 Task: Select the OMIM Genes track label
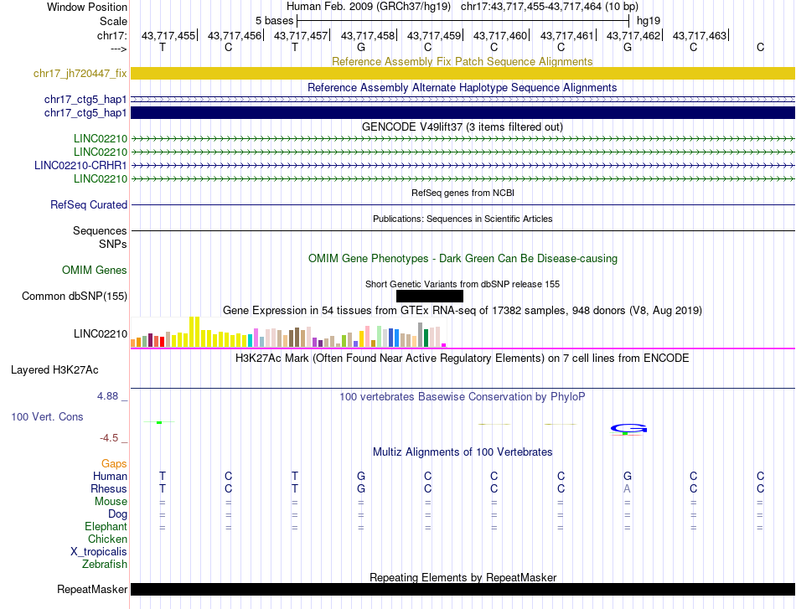coord(94,271)
